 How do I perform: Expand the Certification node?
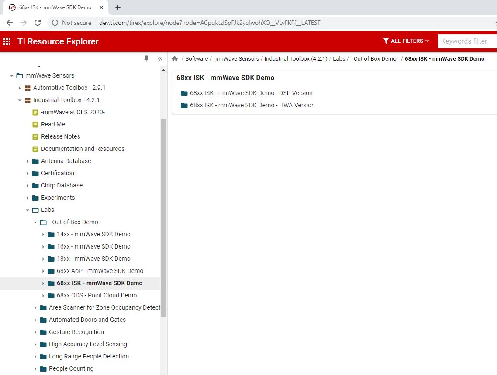point(28,174)
